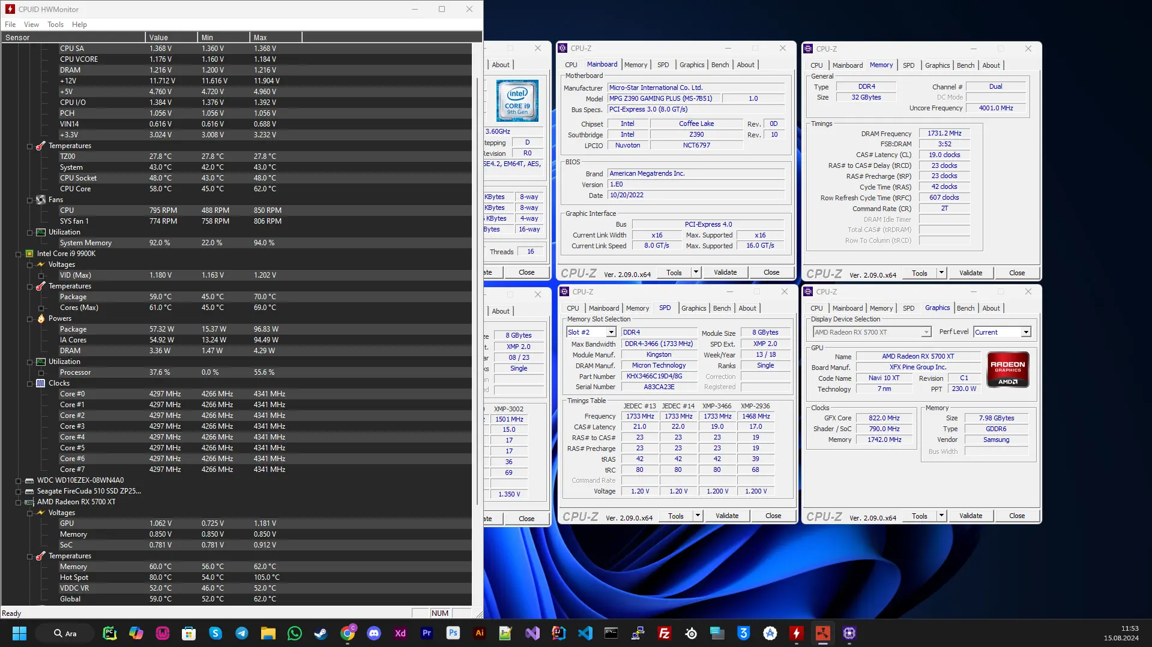Open Adobe Photoshop from the taskbar
Image resolution: width=1152 pixels, height=647 pixels.
(453, 633)
